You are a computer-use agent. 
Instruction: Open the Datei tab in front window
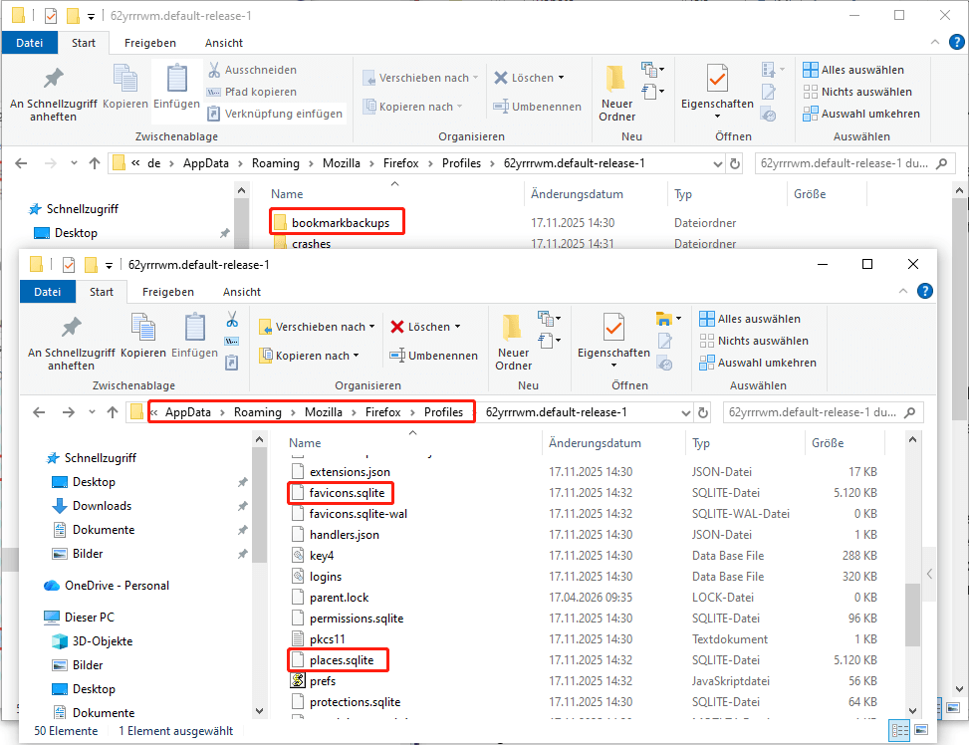tap(48, 292)
